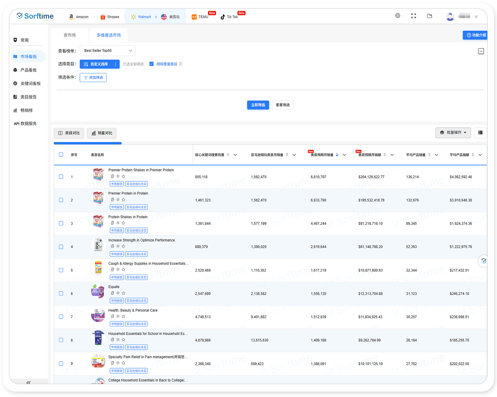Toggle the 排除重复类目 checkbox
497x397 pixels.
[x=151, y=64]
